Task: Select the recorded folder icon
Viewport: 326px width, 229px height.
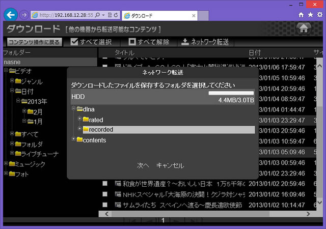Action: pos(86,130)
